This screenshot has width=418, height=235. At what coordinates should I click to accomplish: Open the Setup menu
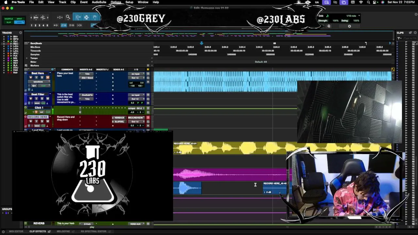point(129,2)
